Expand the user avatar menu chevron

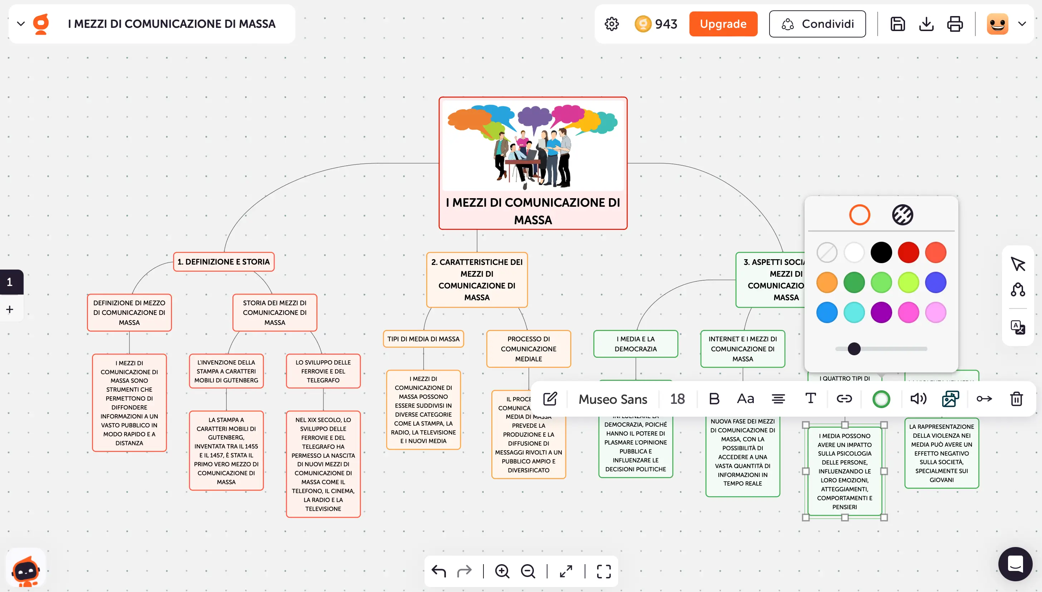(1022, 24)
